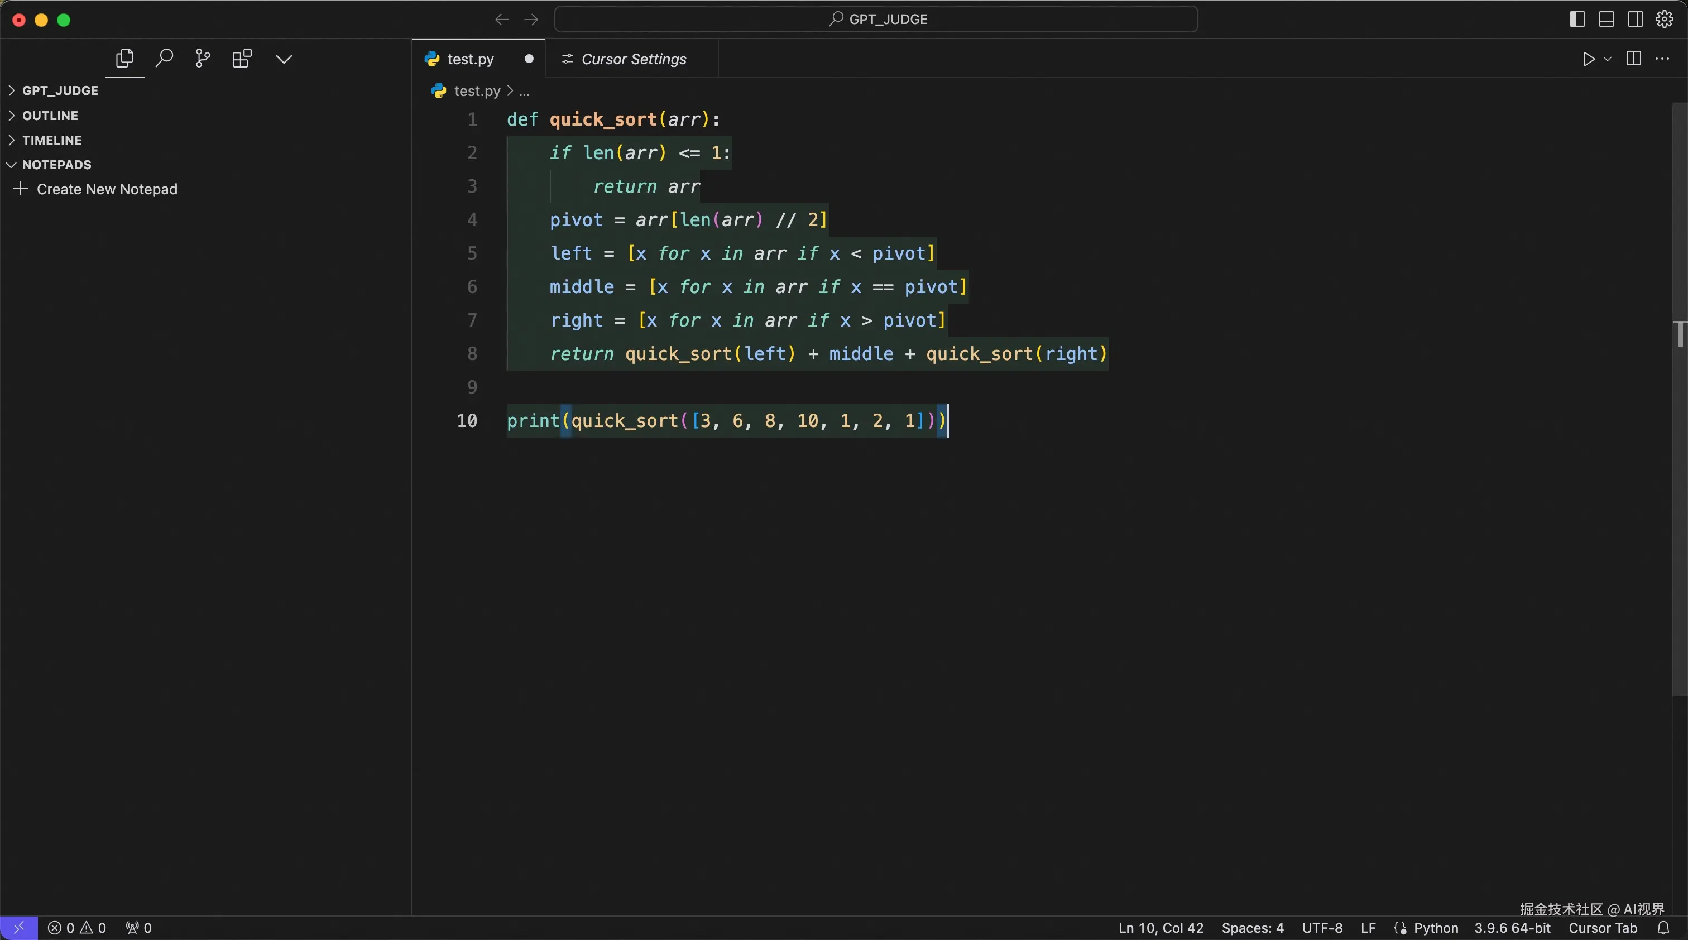Open the Source Control branch icon
Image resolution: width=1688 pixels, height=940 pixels.
click(x=203, y=59)
